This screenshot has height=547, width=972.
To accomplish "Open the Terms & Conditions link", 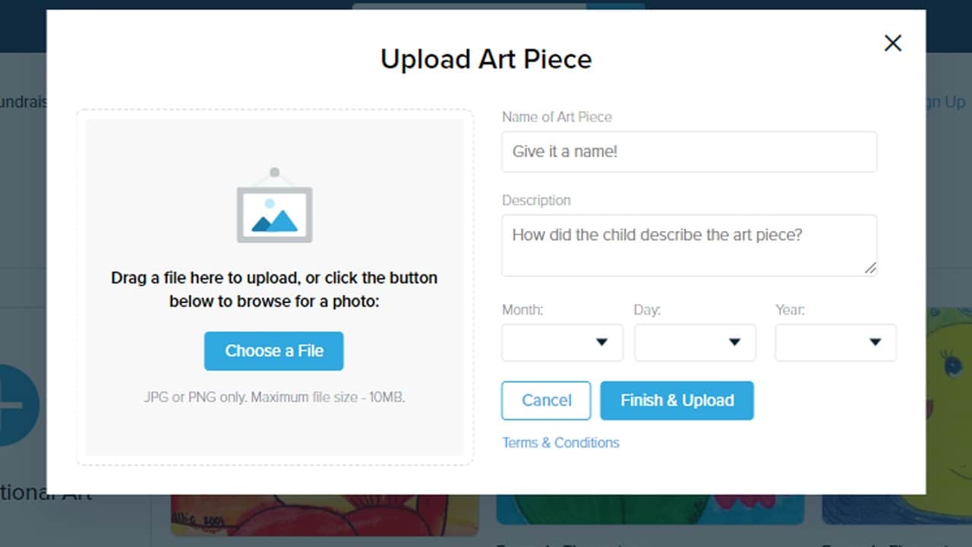I will [x=560, y=443].
